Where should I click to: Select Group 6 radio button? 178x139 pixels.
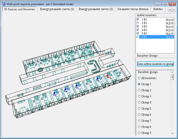pos(139,114)
